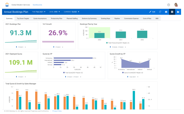Open the Privacy Policy link

pyautogui.click(x=57, y=111)
